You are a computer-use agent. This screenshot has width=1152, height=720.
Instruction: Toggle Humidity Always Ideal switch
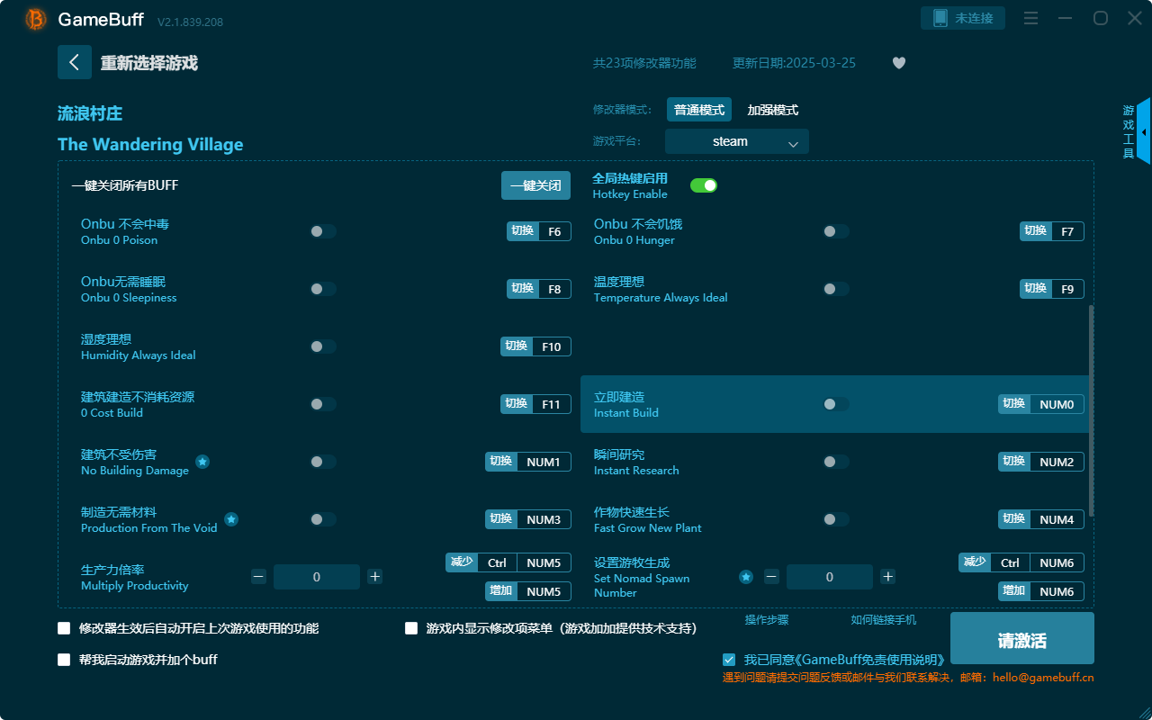point(323,346)
